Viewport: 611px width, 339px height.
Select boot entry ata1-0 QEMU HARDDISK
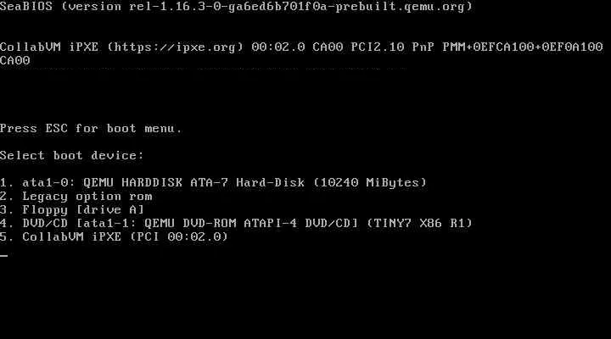(213, 182)
